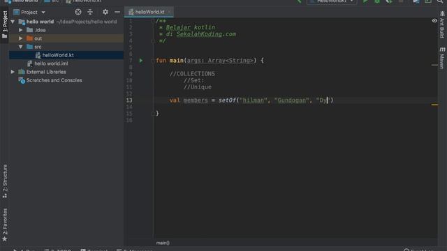Fold the main function at line 7
This screenshot has height=251, width=447.
point(153,61)
